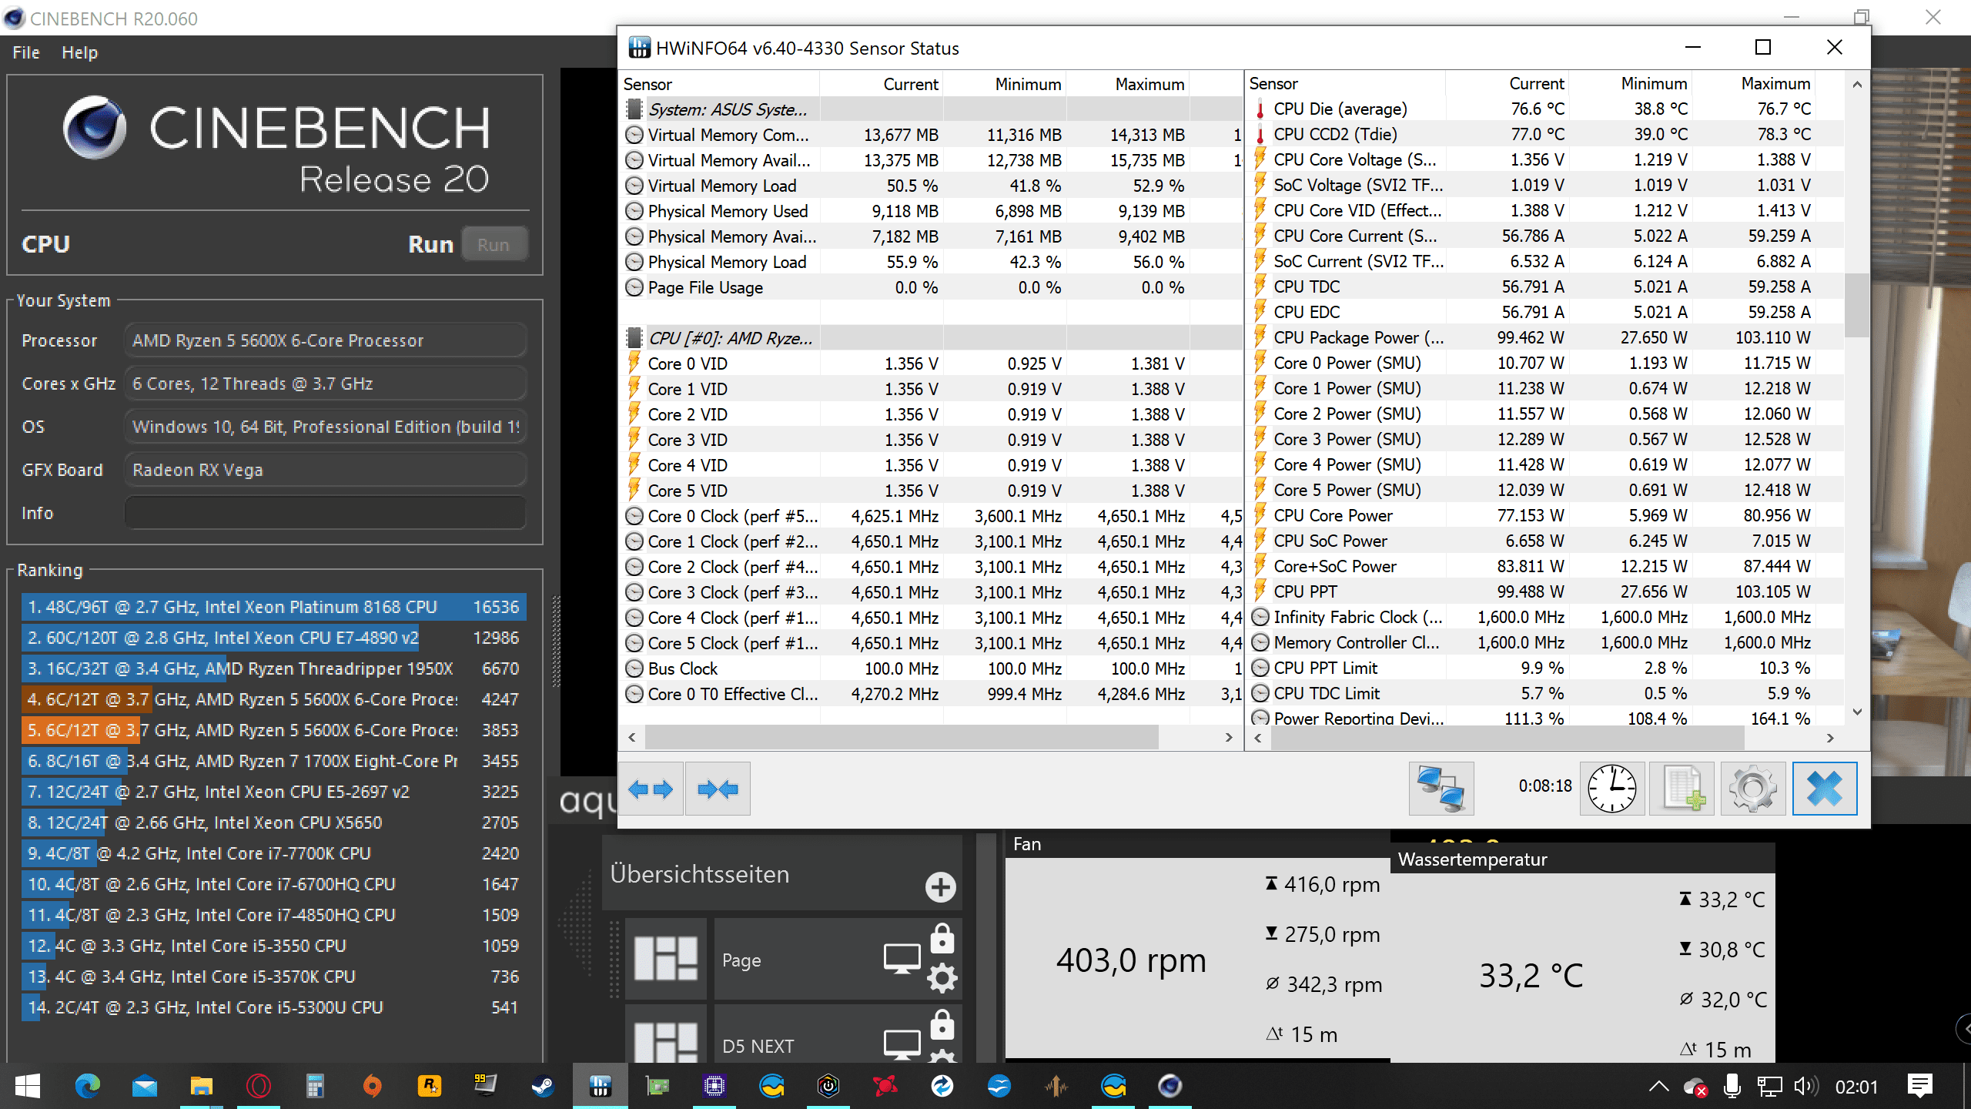Viewport: 1971px width, 1109px height.
Task: Add new overview page with plus icon
Action: (x=940, y=886)
